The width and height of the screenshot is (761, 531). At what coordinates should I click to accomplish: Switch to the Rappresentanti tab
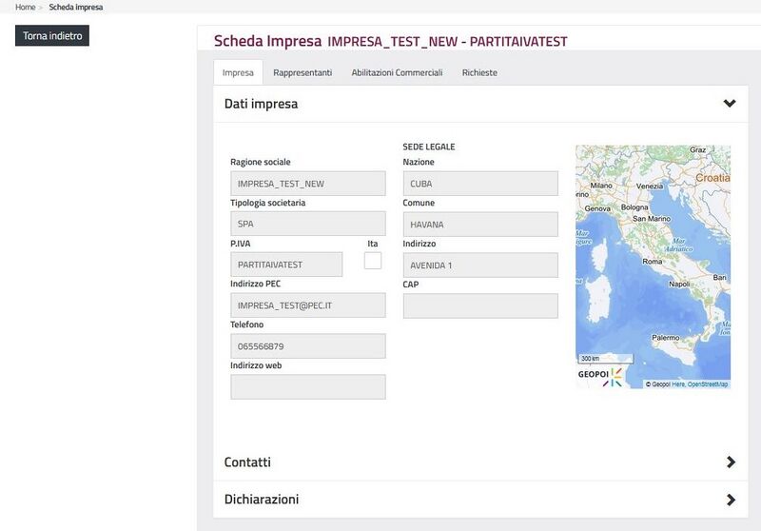tap(302, 72)
